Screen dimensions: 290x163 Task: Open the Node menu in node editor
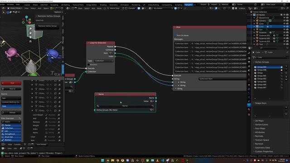(99, 8)
